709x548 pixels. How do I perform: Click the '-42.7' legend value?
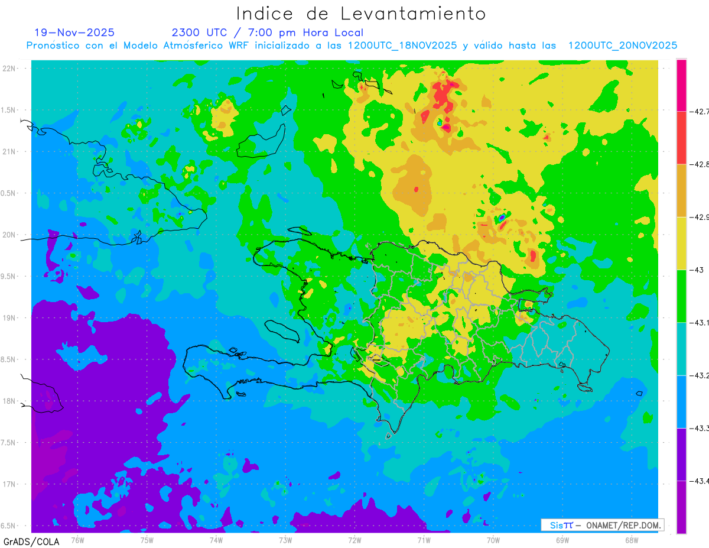[x=699, y=112]
